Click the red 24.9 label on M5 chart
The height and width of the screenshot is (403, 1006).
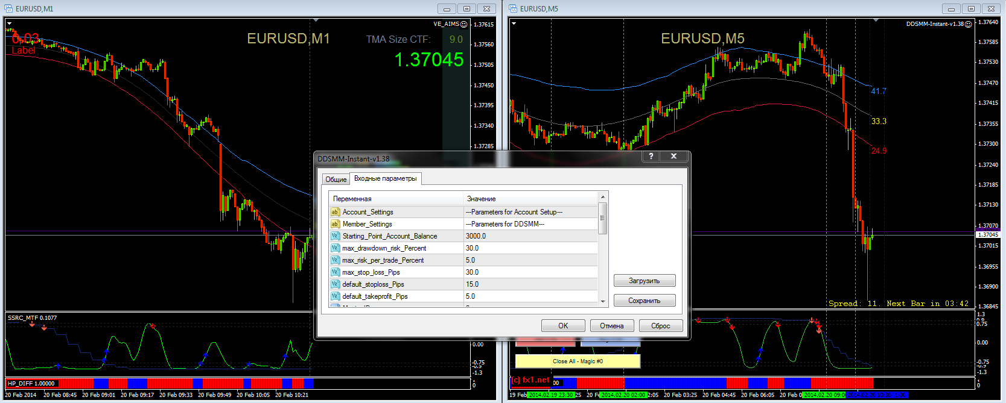[879, 151]
